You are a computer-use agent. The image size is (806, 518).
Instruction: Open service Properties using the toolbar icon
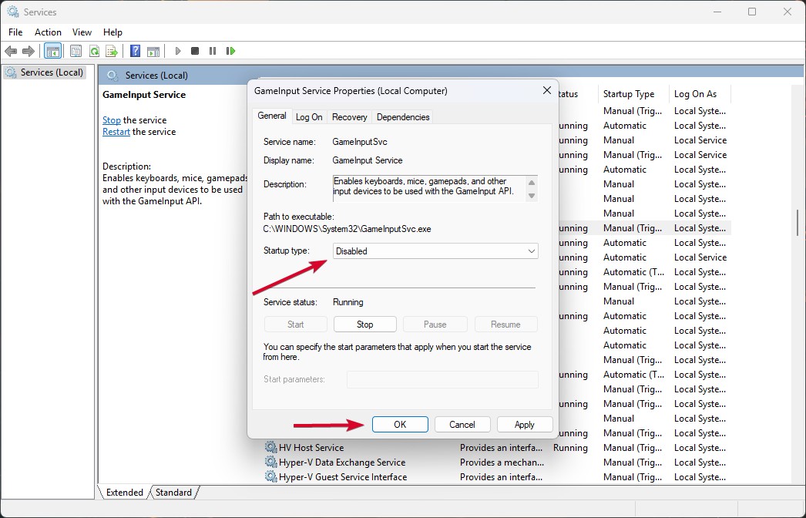point(76,51)
